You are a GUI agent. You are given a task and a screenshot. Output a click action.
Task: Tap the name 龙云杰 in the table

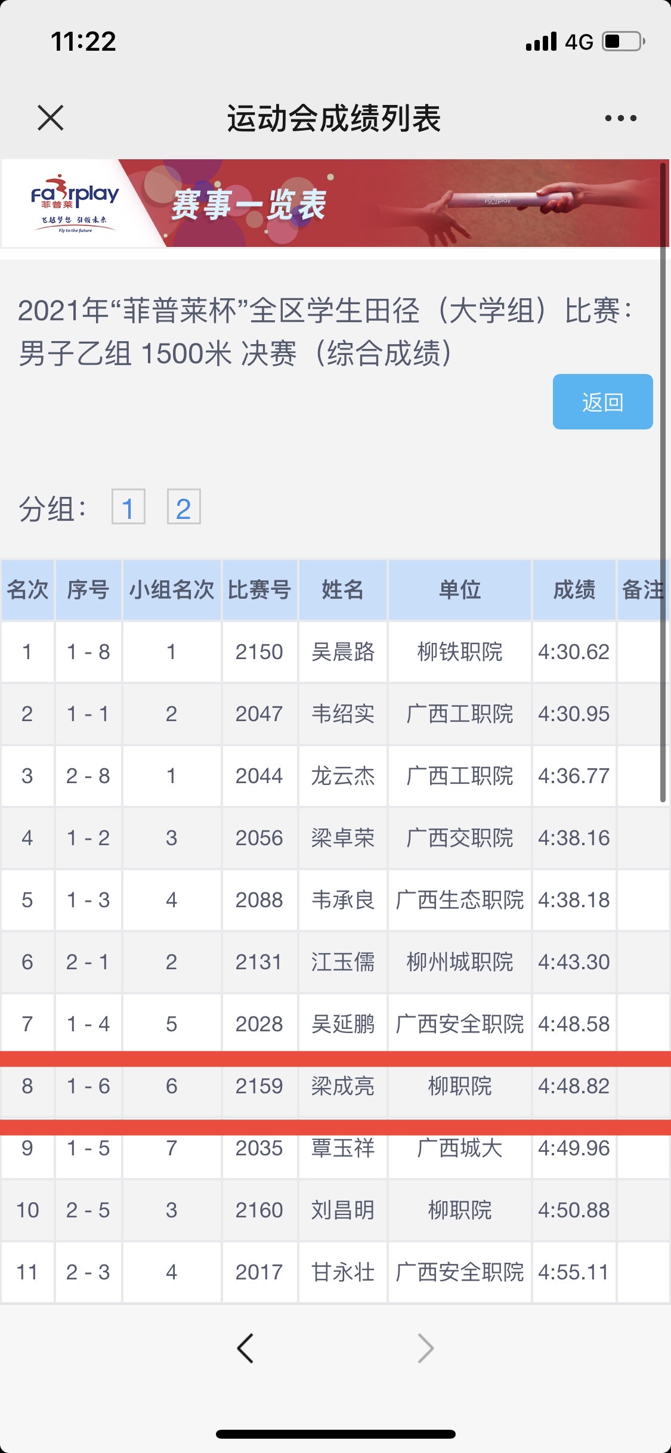click(x=342, y=776)
